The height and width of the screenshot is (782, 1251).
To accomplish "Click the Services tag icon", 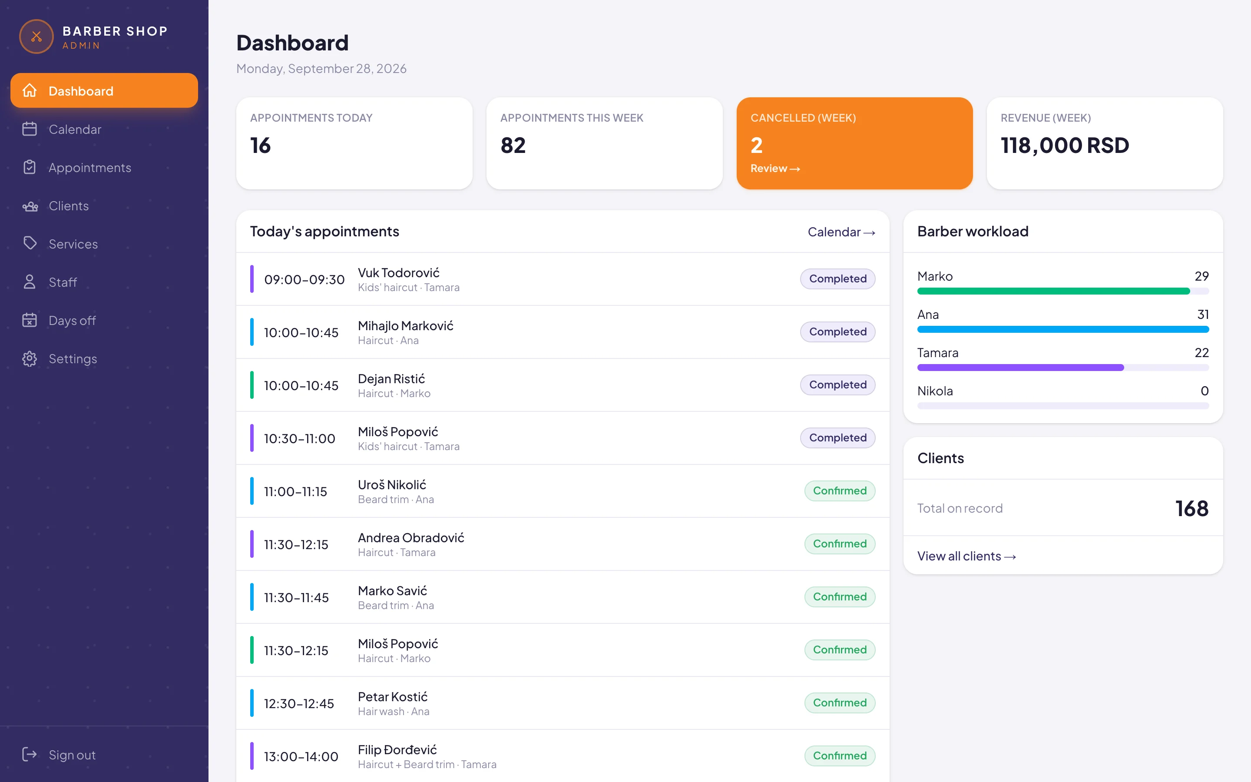I will click(30, 244).
